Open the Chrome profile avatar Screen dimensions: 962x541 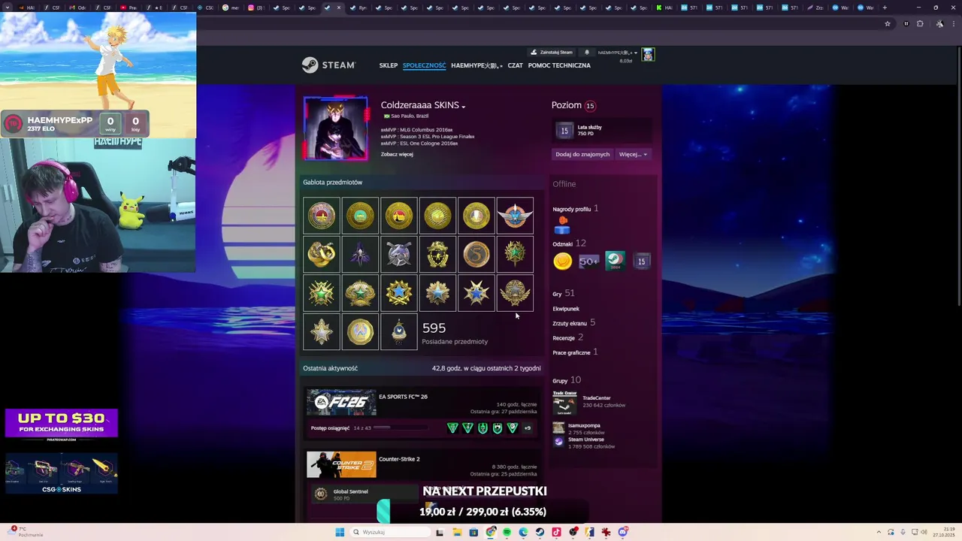(x=939, y=24)
